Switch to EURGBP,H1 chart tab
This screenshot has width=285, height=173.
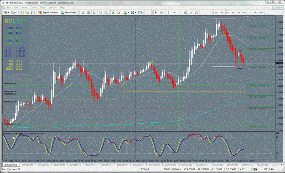[x=75, y=165]
